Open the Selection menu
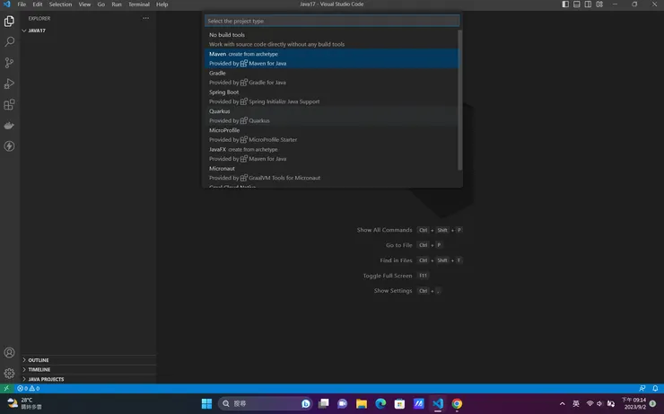The width and height of the screenshot is (664, 414). point(60,4)
